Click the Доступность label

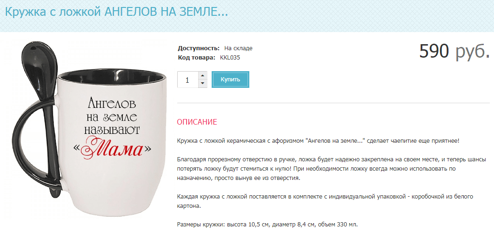199,48
